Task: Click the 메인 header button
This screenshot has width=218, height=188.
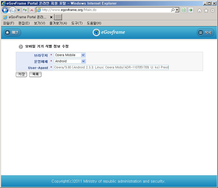Action: click(x=12, y=32)
